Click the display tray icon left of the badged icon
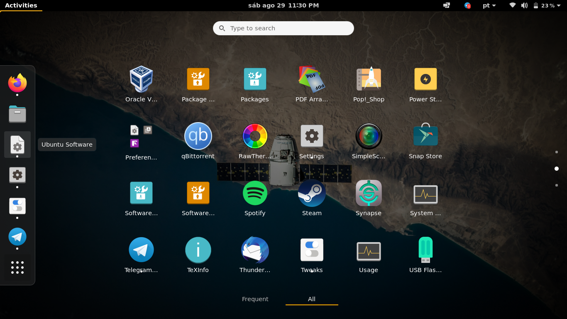The height and width of the screenshot is (319, 567). [x=447, y=5]
